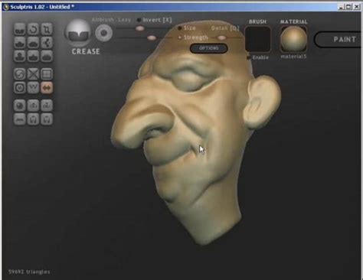This screenshot has height=280, width=363.
Task: Toggle the highlighted Symmetry button
Action: pos(47,88)
